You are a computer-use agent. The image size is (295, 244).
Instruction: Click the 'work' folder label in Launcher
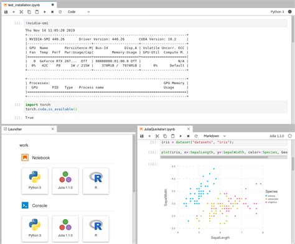pos(24,145)
